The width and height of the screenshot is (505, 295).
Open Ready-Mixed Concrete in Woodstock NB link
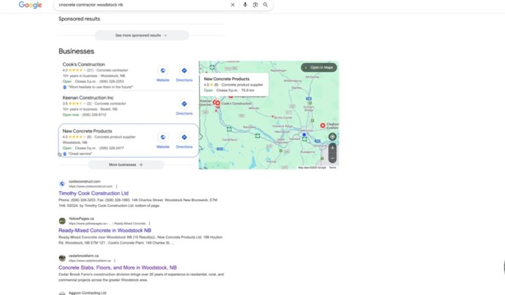105,231
